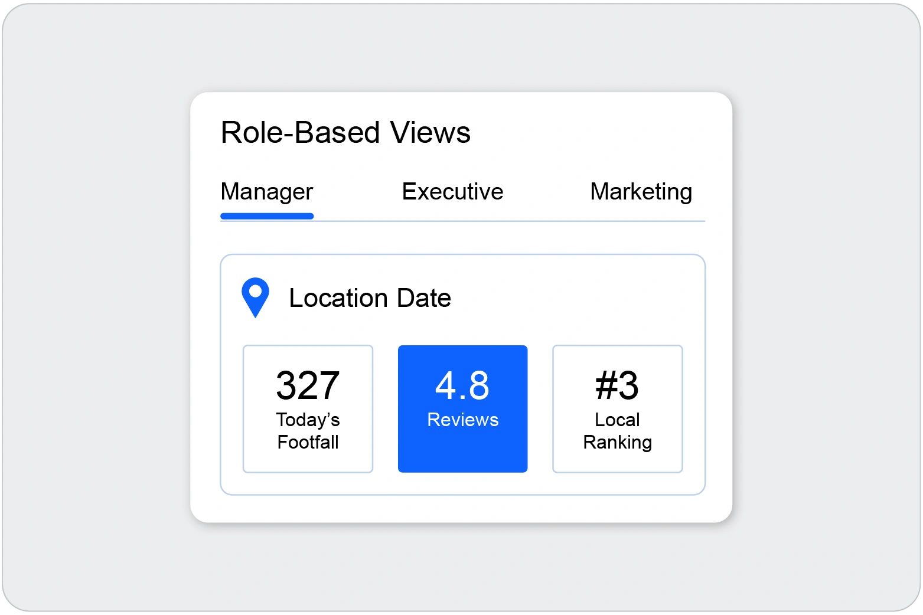The image size is (923, 615).
Task: Switch to the Manager tab
Action: click(x=266, y=192)
